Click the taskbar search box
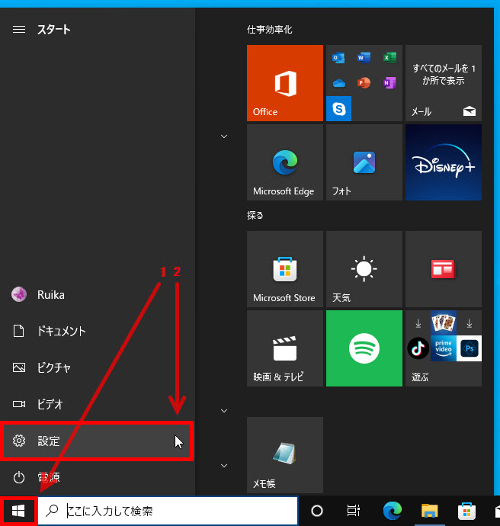The height and width of the screenshot is (526, 500). tap(168, 511)
